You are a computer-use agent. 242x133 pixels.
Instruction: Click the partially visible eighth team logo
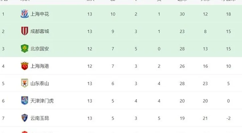pos(24,132)
